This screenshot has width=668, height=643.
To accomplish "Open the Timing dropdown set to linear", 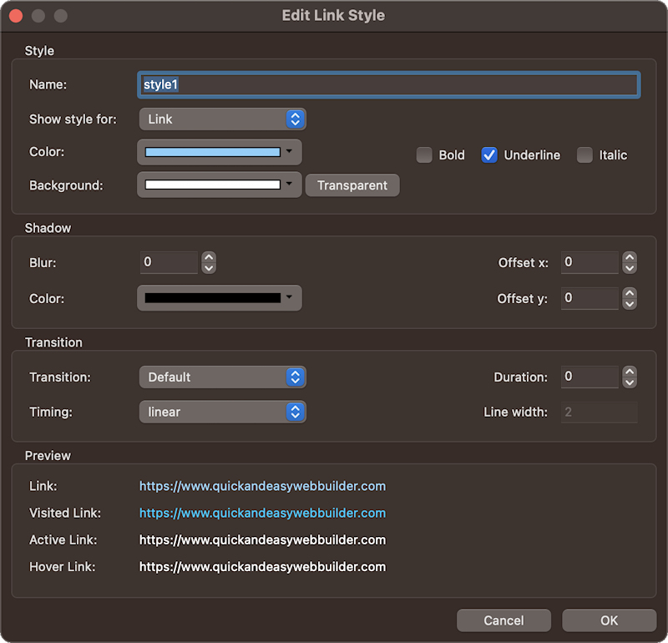I will click(222, 412).
